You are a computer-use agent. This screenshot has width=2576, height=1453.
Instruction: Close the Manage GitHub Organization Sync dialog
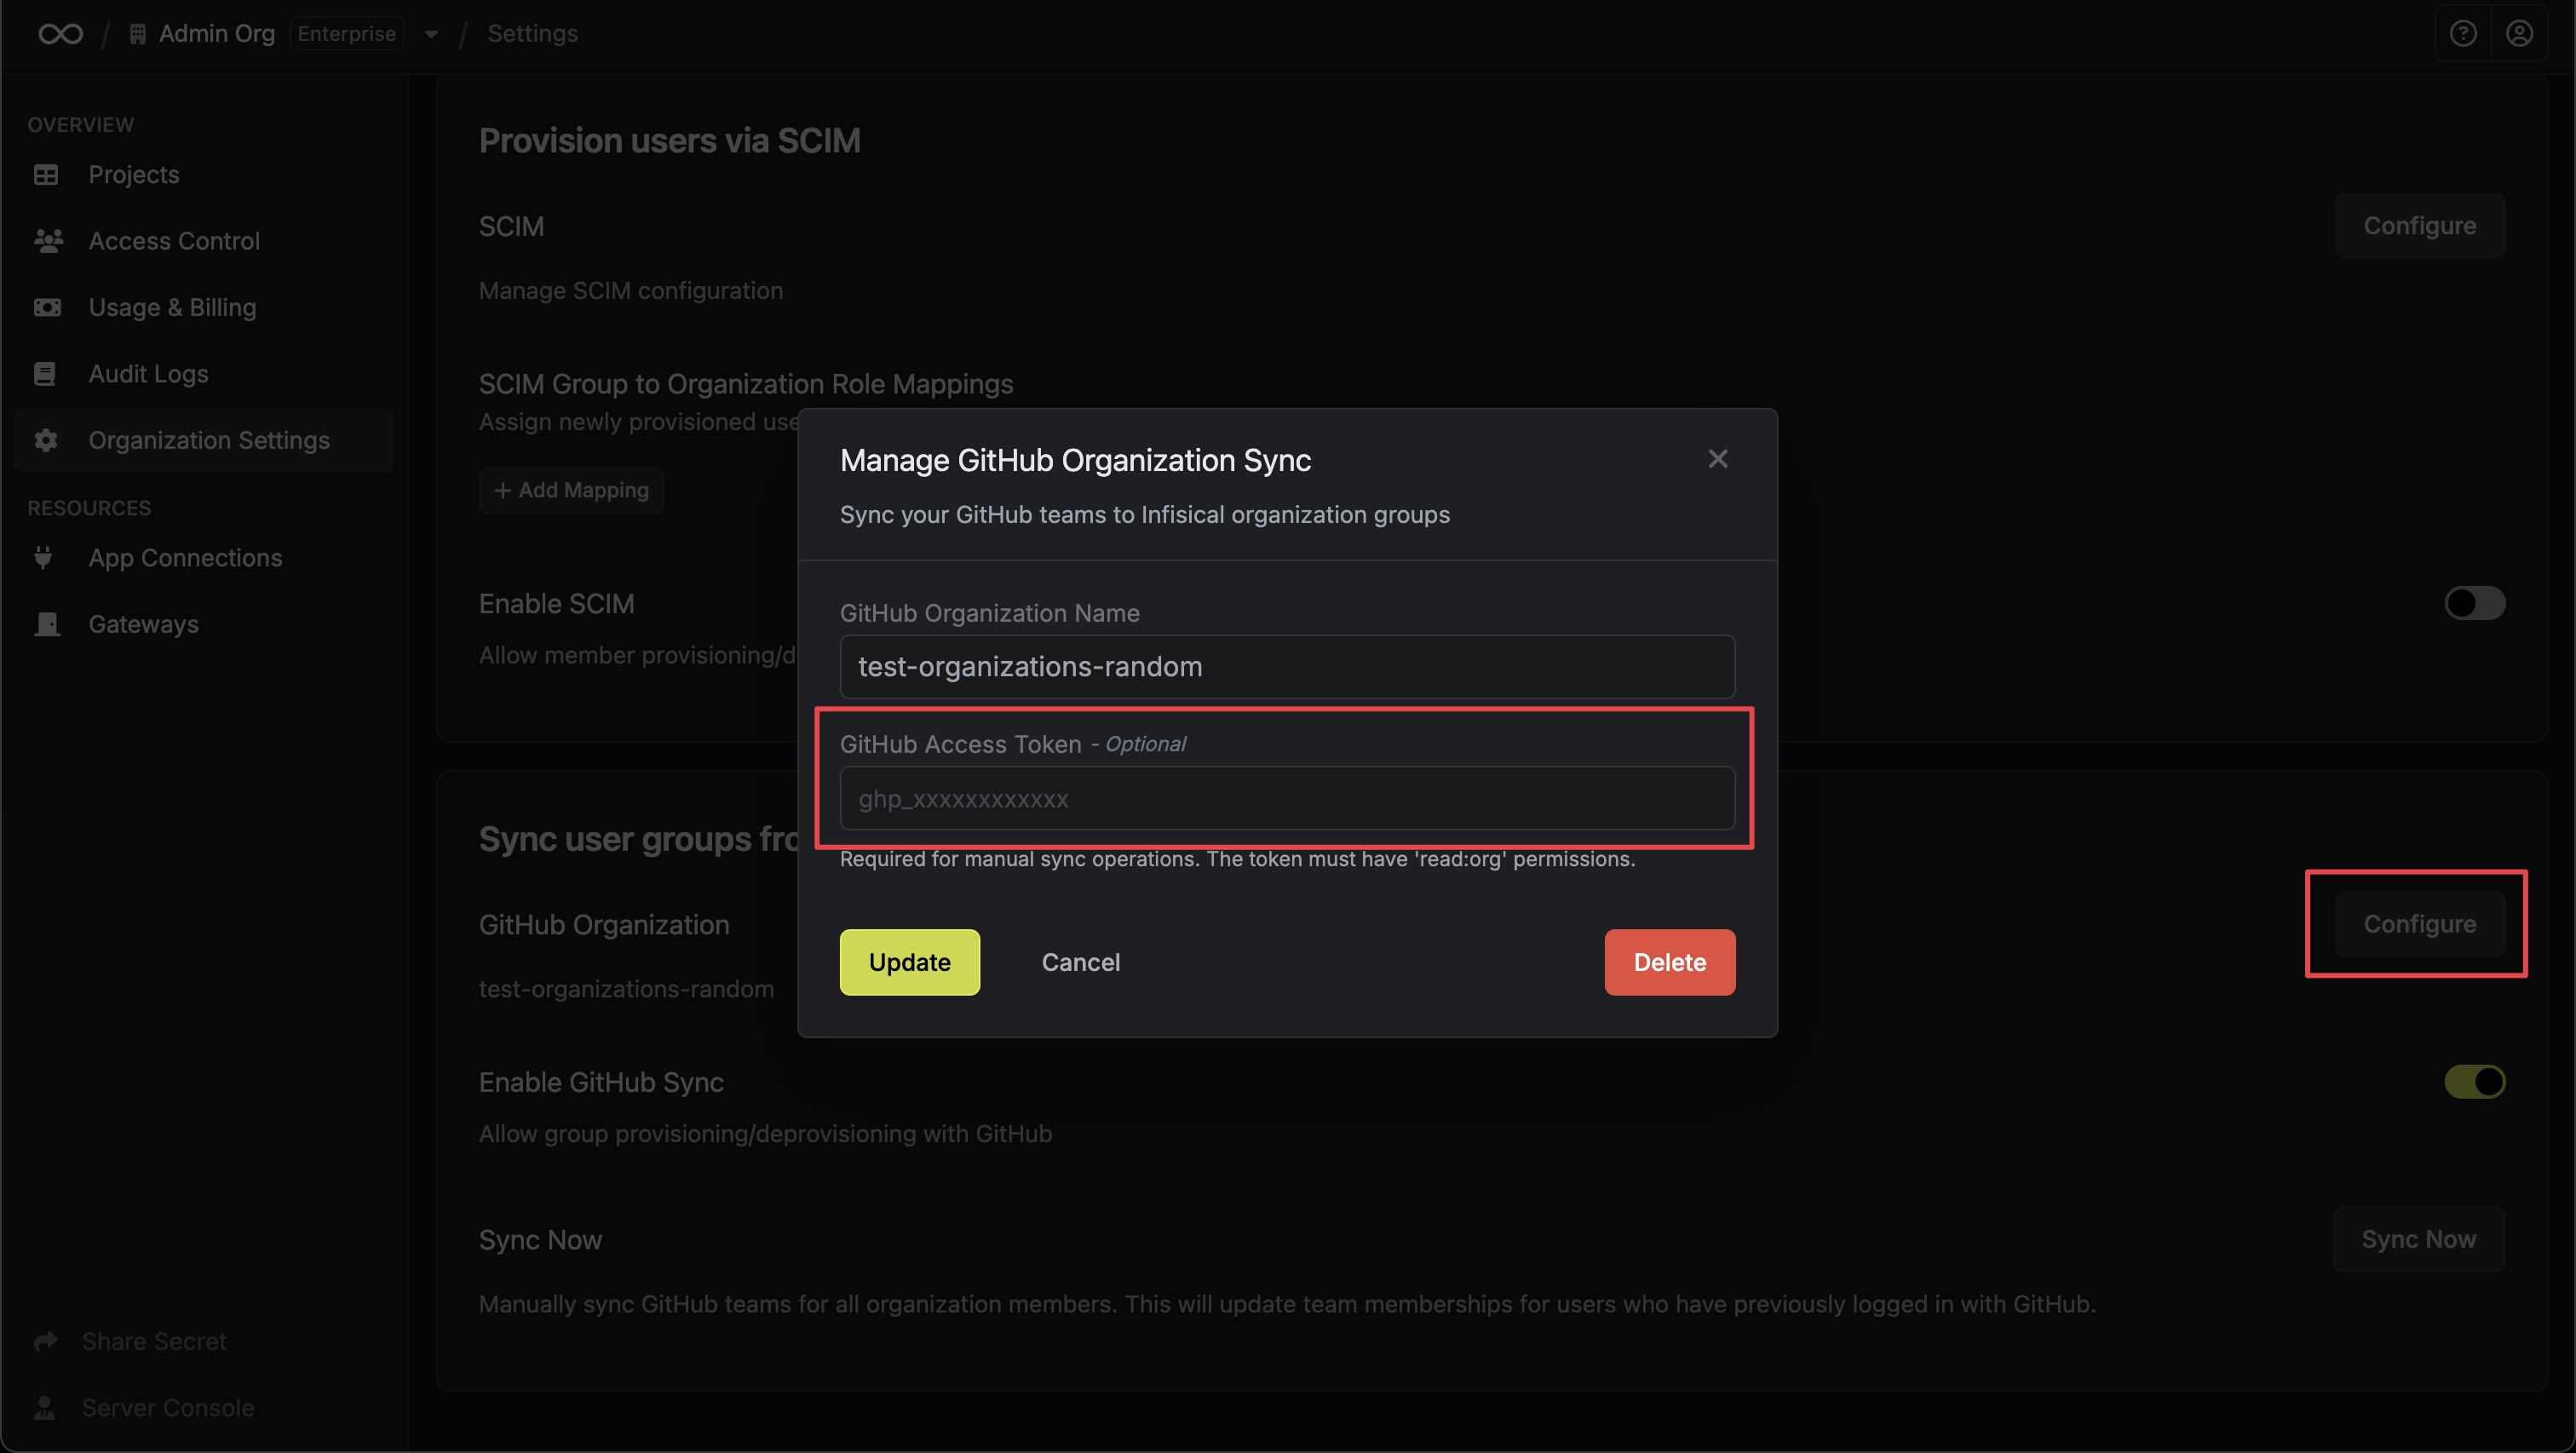pyautogui.click(x=1718, y=459)
